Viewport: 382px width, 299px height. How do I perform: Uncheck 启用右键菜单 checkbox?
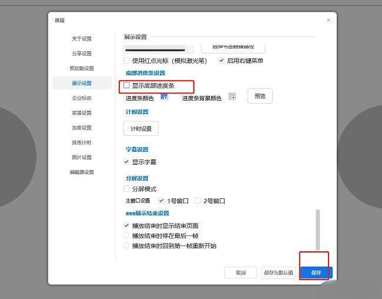click(x=221, y=60)
